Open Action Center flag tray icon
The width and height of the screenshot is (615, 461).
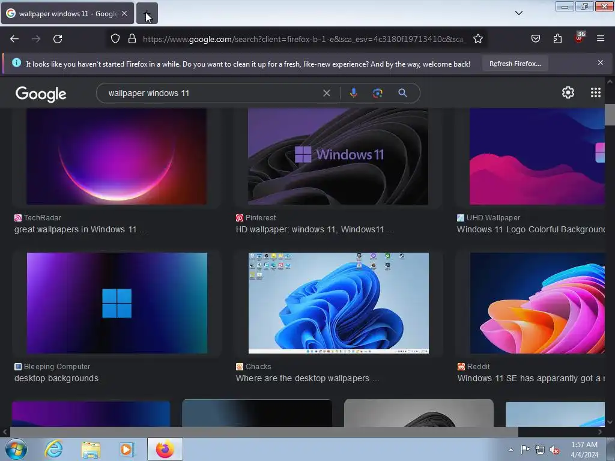[525, 449]
